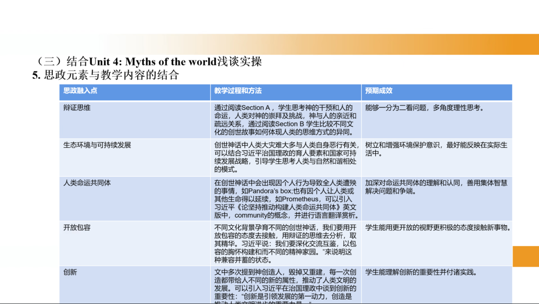Select the cell about 创世神话中人类大灾难

[285, 157]
